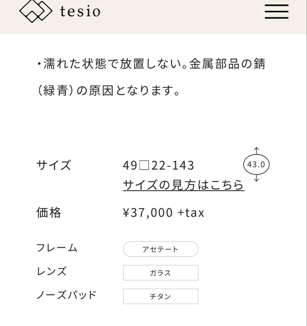This screenshot has height=326, width=307.
Task: Click the interlocking squares brand mark
Action: [36, 11]
